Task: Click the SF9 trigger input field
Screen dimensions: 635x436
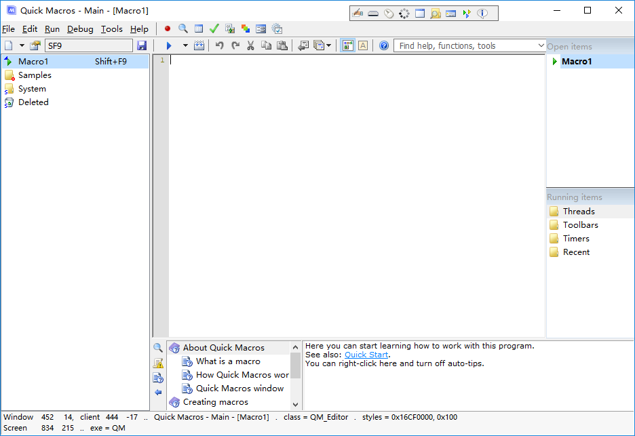Action: 89,45
